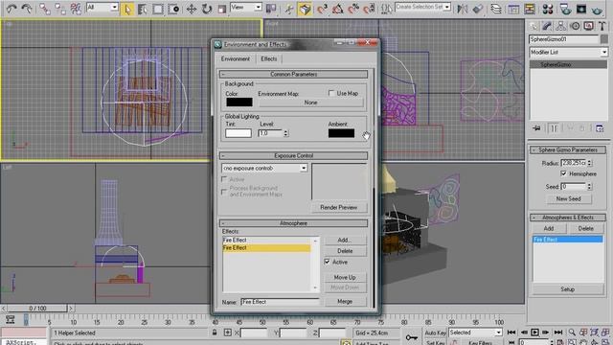613x345 pixels.
Task: Open the Select by Name tool
Action: tap(142, 9)
